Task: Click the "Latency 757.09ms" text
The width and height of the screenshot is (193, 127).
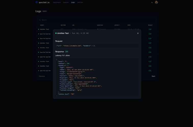Action: pos(63,56)
